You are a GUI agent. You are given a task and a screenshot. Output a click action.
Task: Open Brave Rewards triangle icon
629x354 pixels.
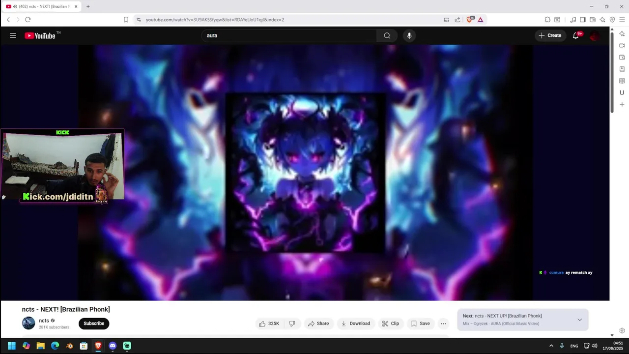coord(480,20)
